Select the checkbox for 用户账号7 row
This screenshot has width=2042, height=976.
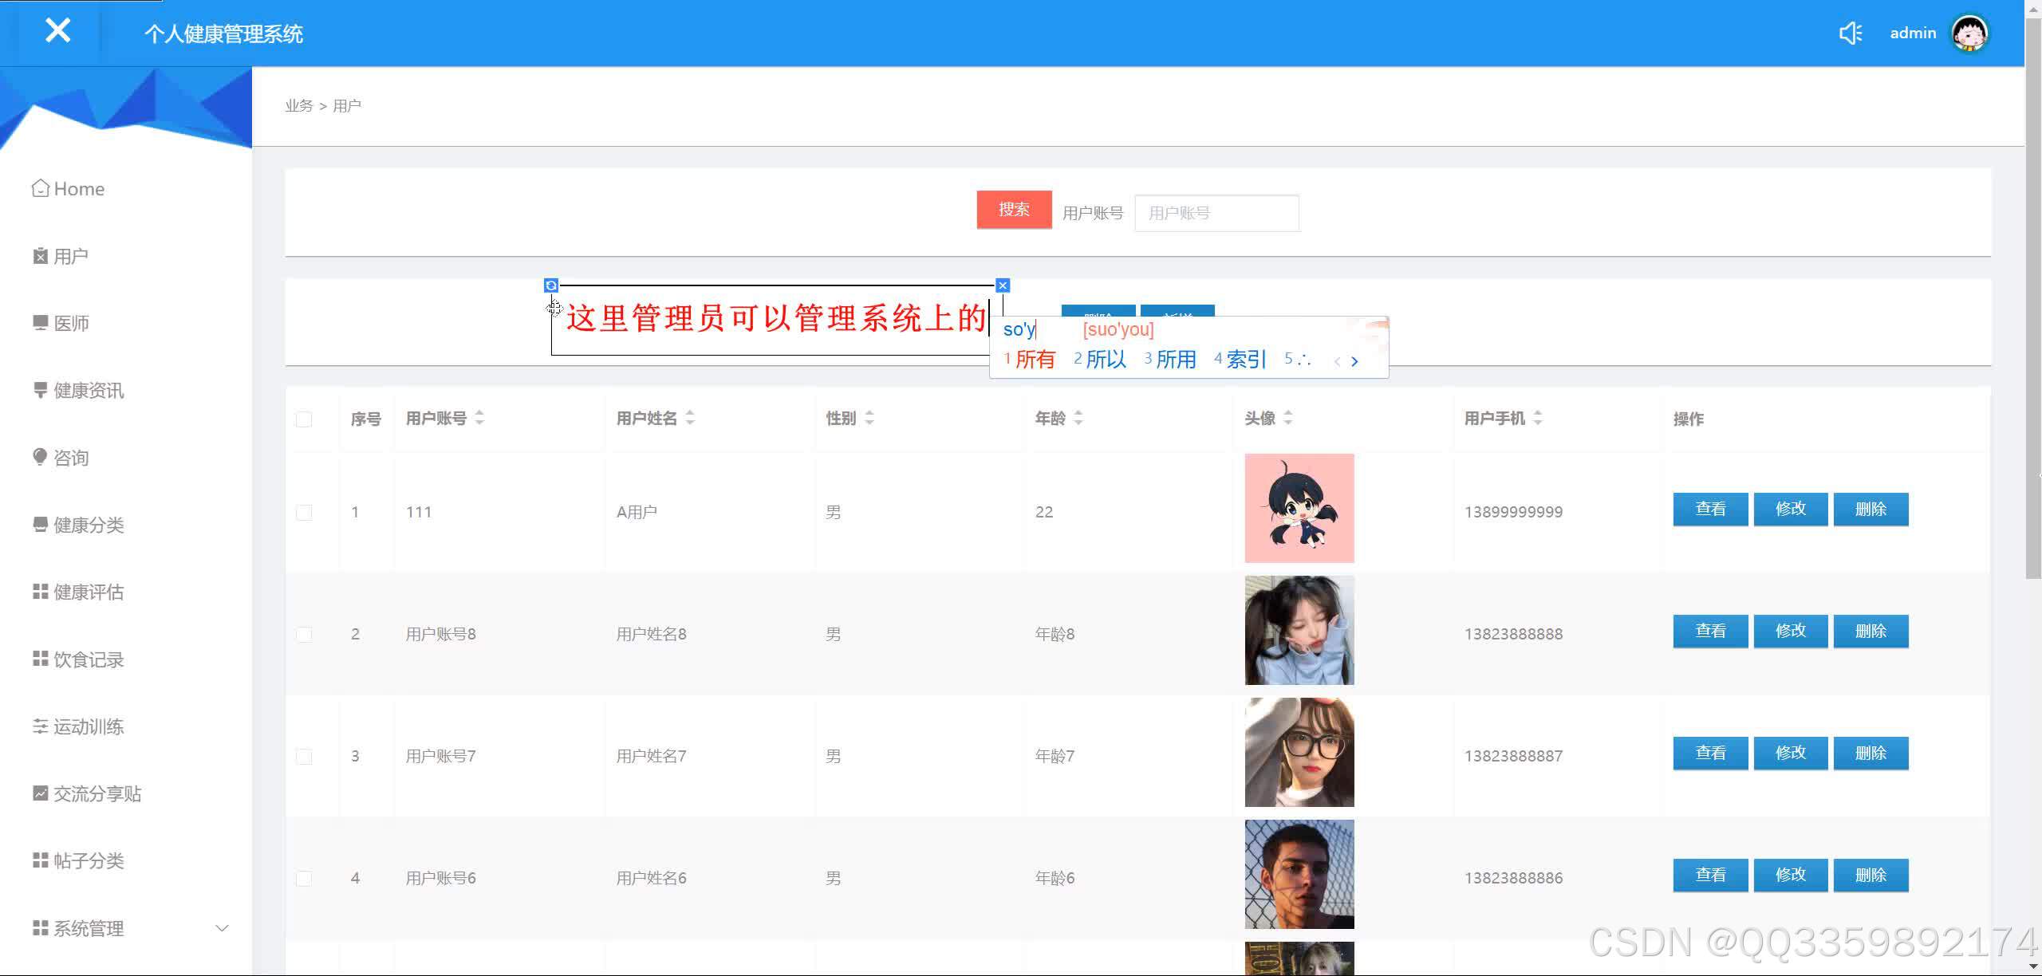tap(304, 757)
